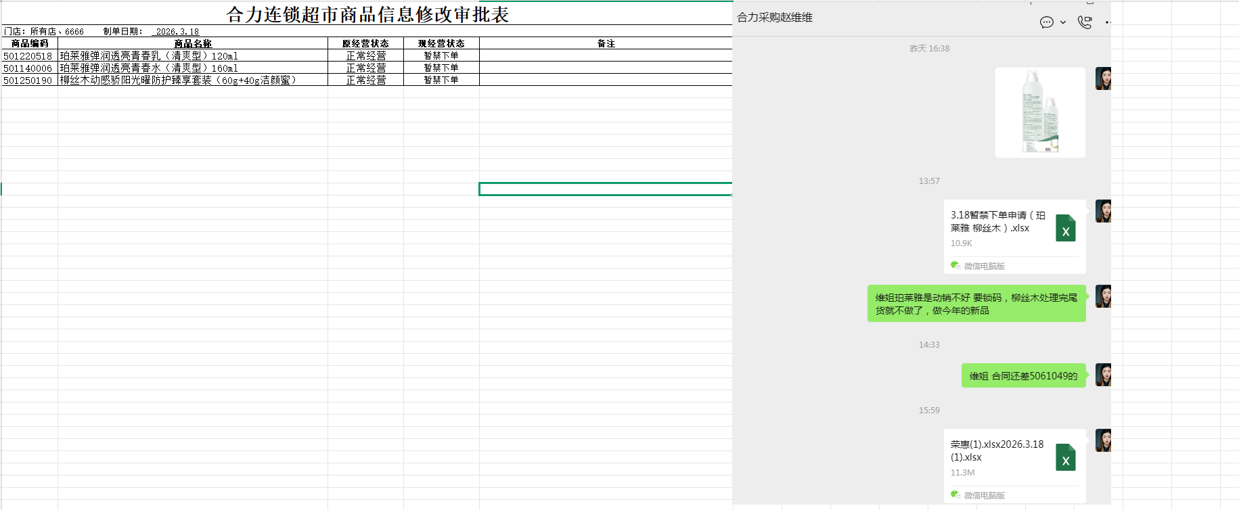
Task: Click the 商品名称 column header cell
Action: click(x=193, y=43)
